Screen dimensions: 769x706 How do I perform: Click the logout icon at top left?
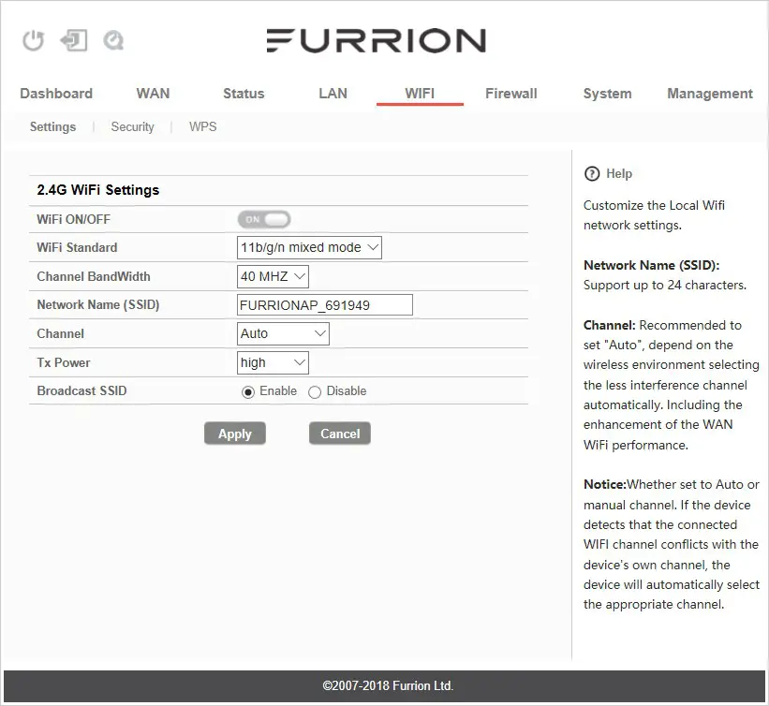[74, 40]
